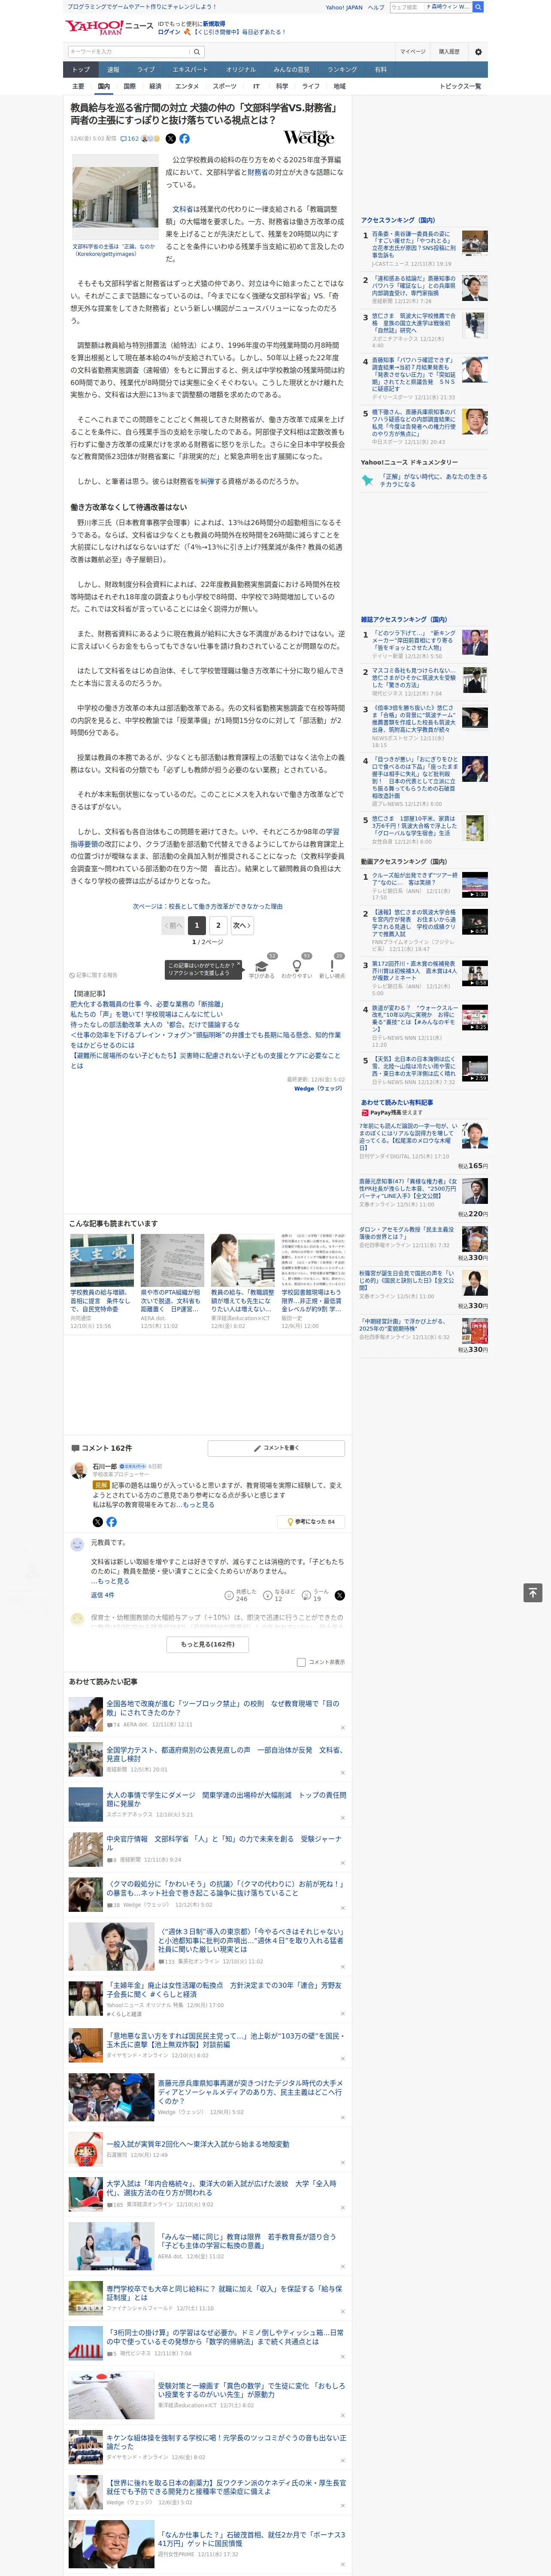This screenshot has width=551, height=2576.
Task: Click keyword search input field
Action: (x=129, y=51)
